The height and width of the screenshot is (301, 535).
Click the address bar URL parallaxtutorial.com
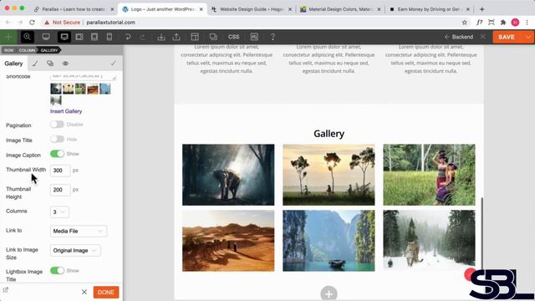(x=110, y=23)
